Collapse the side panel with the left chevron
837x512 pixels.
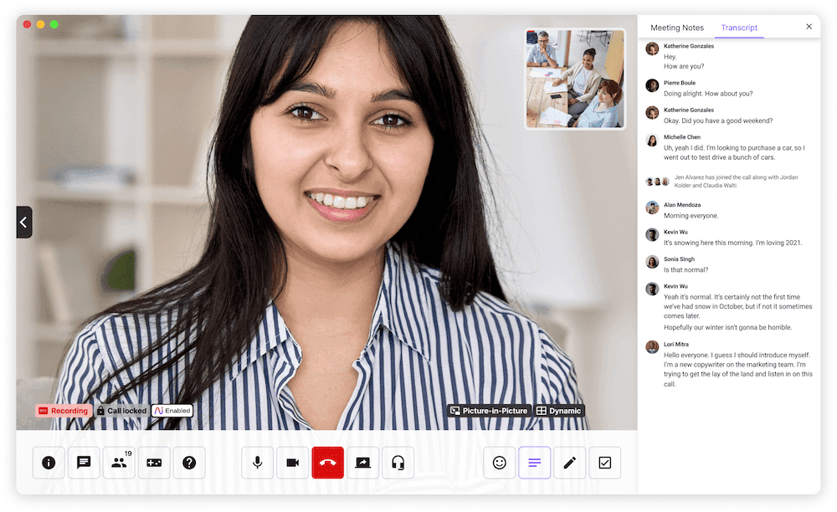[23, 222]
